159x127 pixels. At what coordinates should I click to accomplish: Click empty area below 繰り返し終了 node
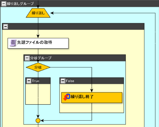[x=108, y=108]
